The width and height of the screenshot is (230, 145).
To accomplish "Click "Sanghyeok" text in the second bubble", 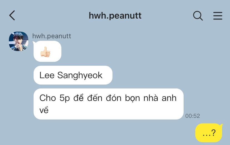I will pos(80,75).
